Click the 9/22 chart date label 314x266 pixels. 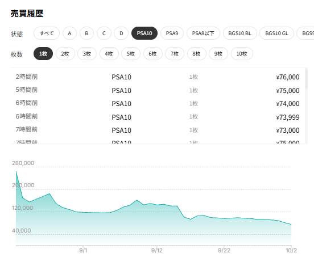coord(224,251)
